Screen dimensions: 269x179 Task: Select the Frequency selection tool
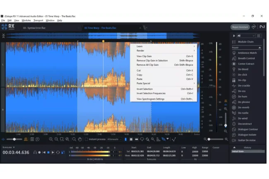[137, 139]
